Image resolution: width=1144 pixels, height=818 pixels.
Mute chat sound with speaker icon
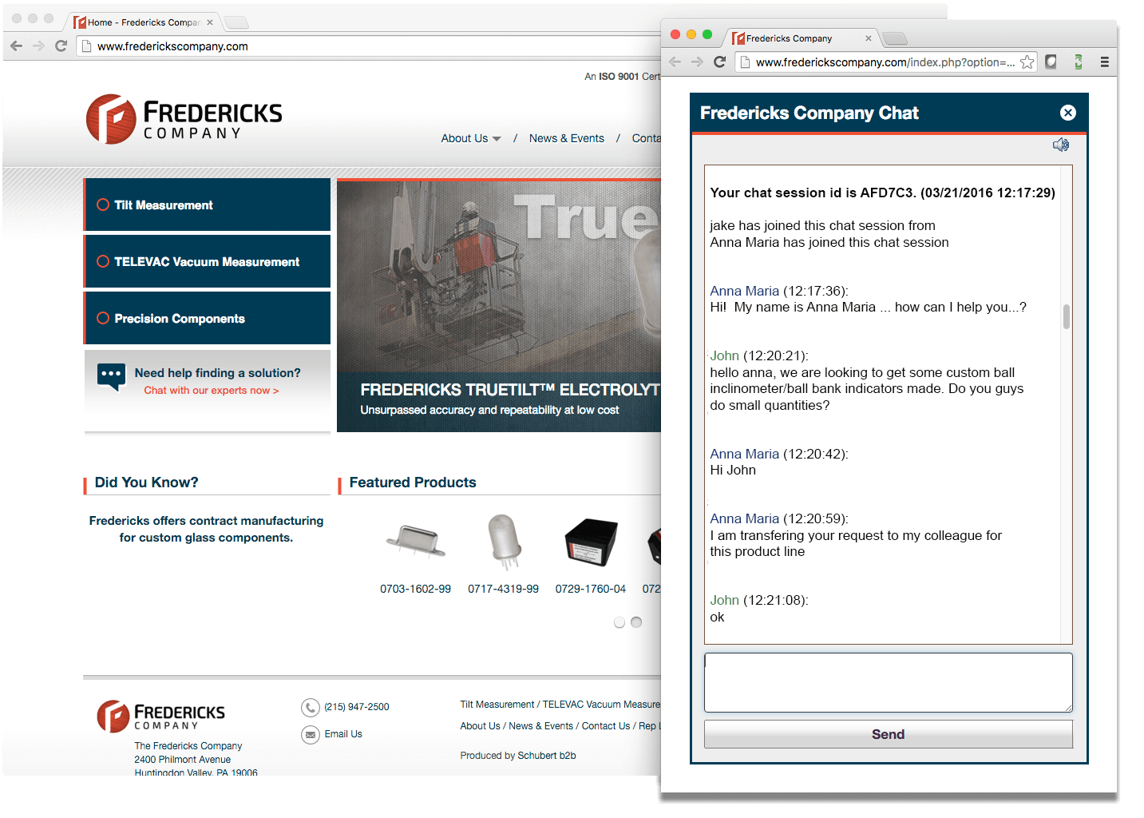click(x=1060, y=145)
